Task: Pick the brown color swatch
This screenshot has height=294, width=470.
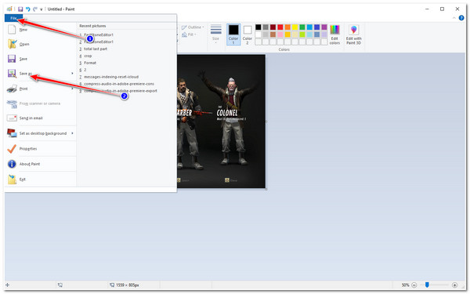Action: pos(273,34)
